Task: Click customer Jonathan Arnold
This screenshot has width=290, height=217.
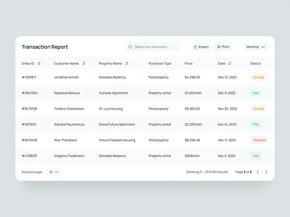Action: click(66, 77)
